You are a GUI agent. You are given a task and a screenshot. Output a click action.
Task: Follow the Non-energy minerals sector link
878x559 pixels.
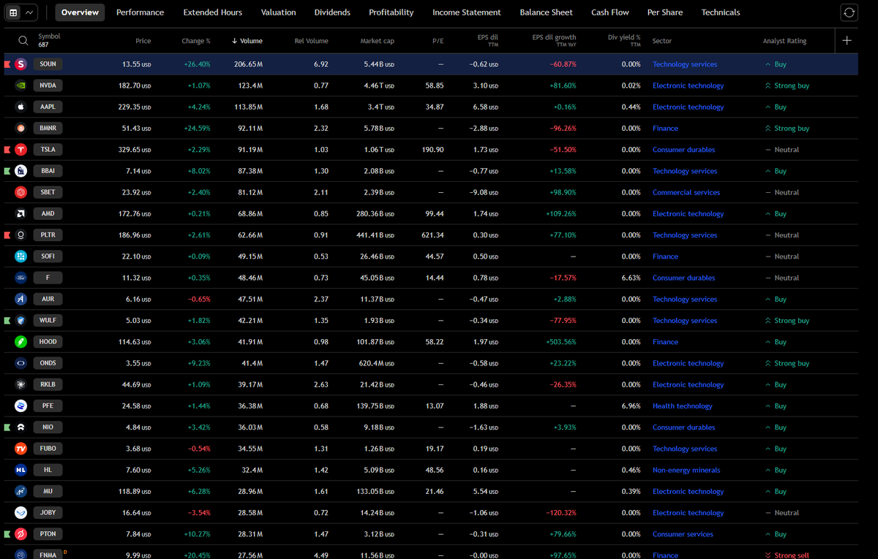pos(686,471)
